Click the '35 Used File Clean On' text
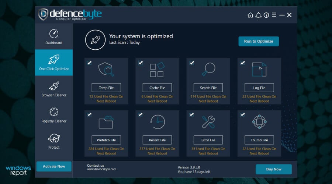Screen dimensions: 332x184 coord(208,149)
